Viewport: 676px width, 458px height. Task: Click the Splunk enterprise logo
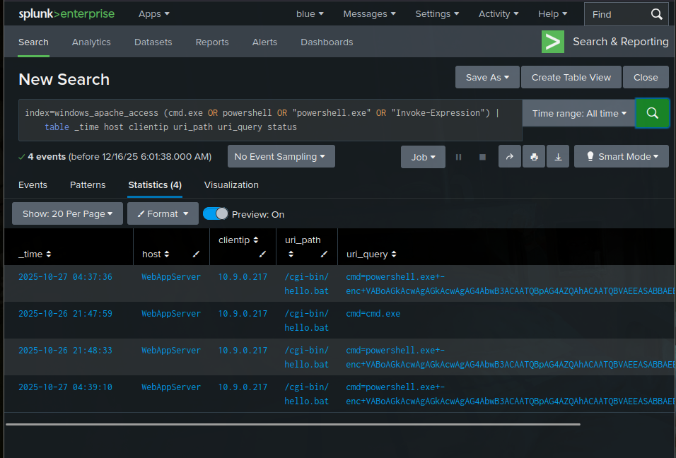[66, 14]
